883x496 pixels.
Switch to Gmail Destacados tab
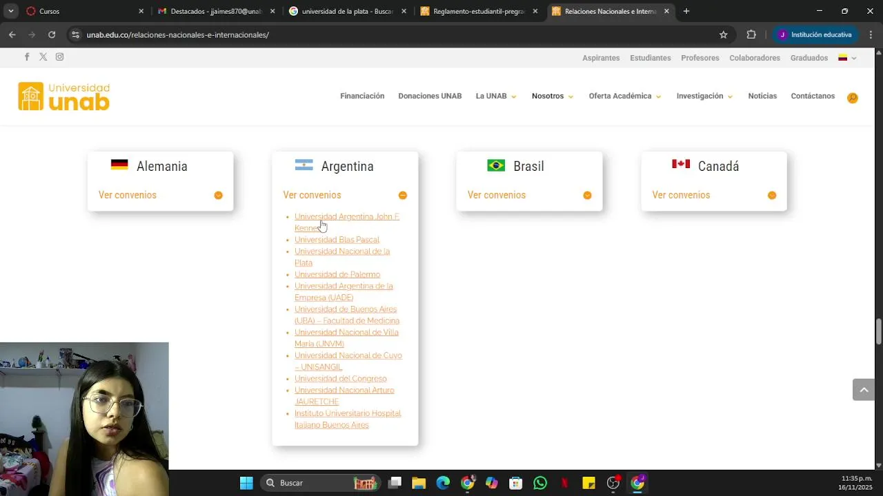click(216, 11)
